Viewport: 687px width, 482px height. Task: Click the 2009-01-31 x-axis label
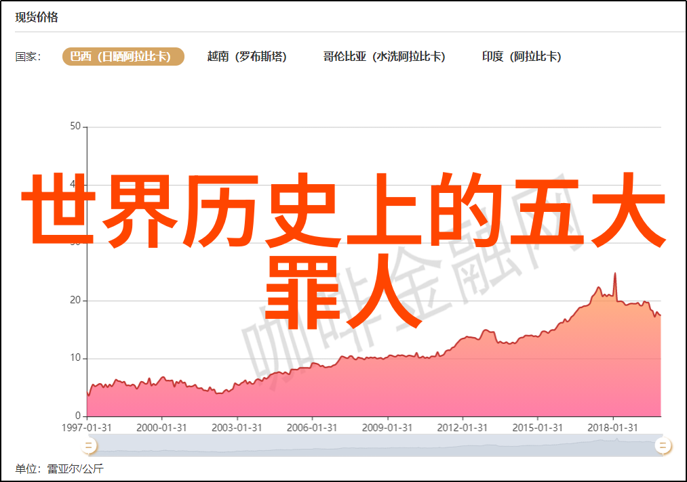click(387, 427)
